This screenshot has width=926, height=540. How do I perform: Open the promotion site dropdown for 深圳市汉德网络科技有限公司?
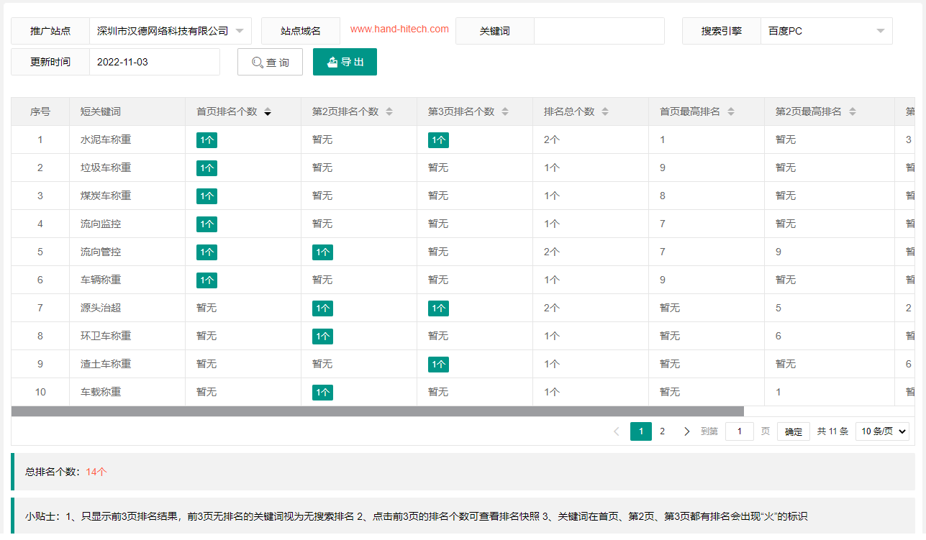[171, 31]
